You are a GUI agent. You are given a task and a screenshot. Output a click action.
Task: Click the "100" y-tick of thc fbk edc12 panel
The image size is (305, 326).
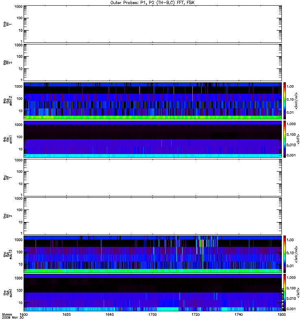point(20,252)
